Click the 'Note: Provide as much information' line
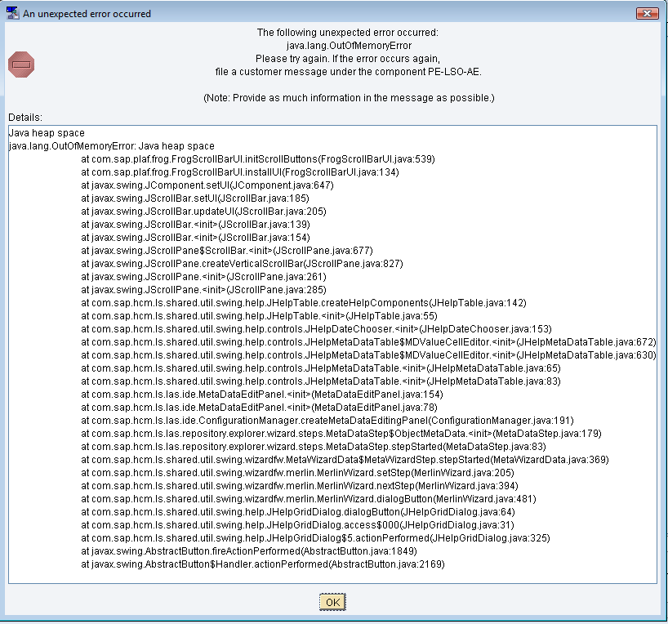Viewport: 668px width, 624px height. 349,98
